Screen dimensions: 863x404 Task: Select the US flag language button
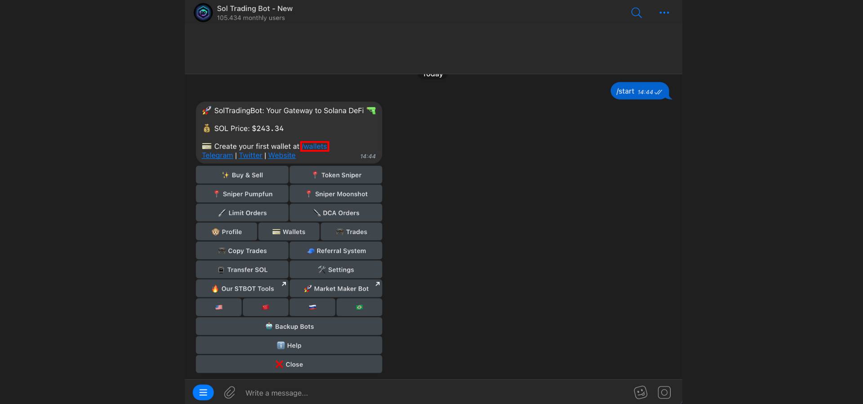(x=219, y=307)
